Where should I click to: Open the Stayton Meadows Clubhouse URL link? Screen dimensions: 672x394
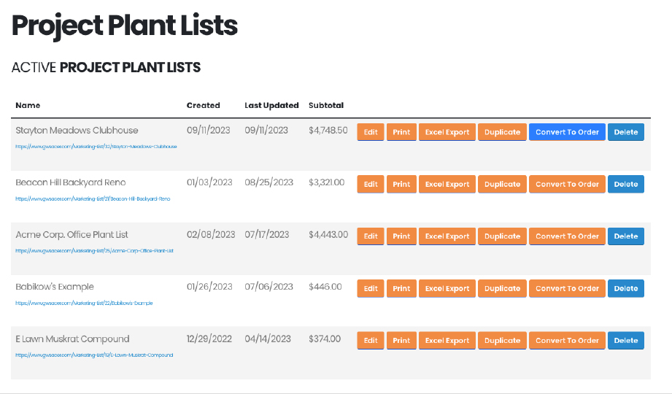pyautogui.click(x=96, y=147)
